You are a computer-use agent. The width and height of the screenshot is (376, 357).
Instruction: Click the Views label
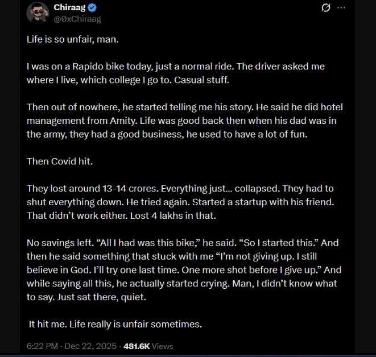tap(163, 346)
